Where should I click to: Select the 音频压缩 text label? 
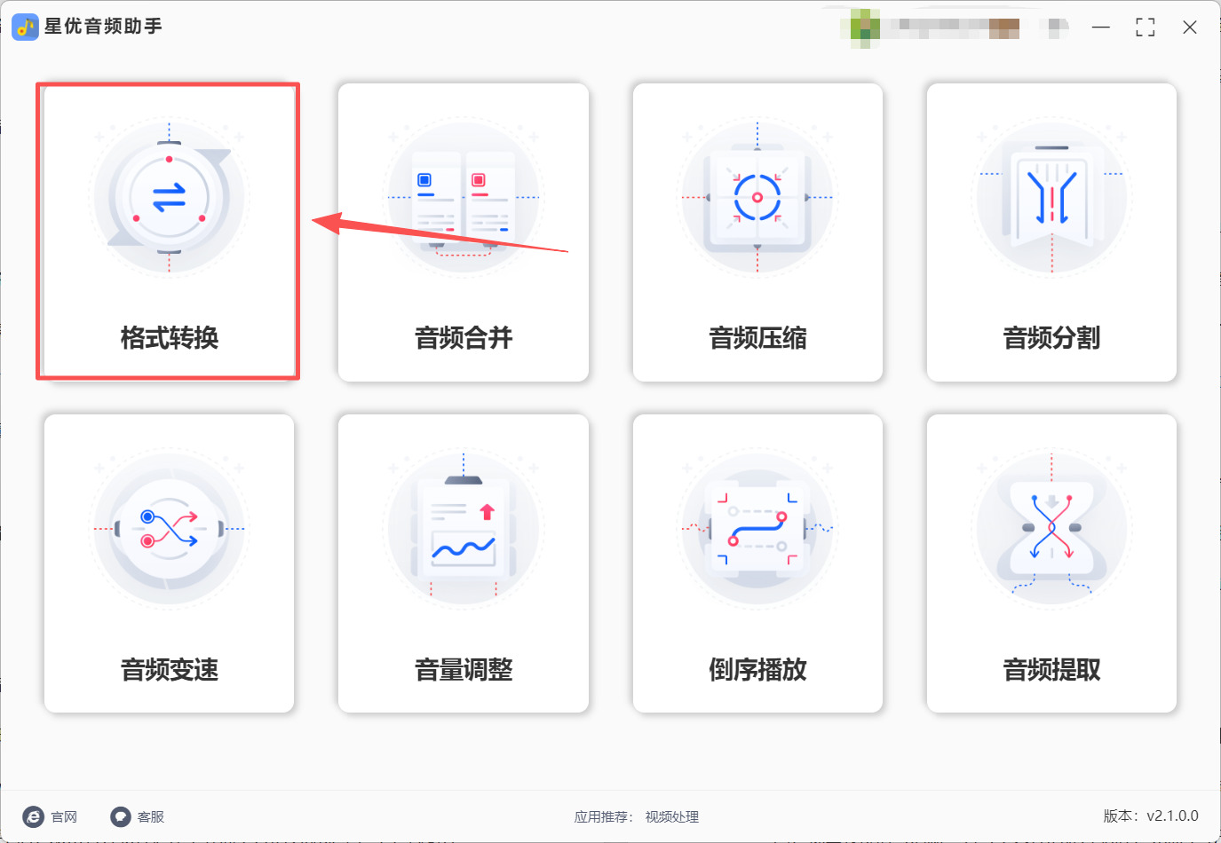757,338
